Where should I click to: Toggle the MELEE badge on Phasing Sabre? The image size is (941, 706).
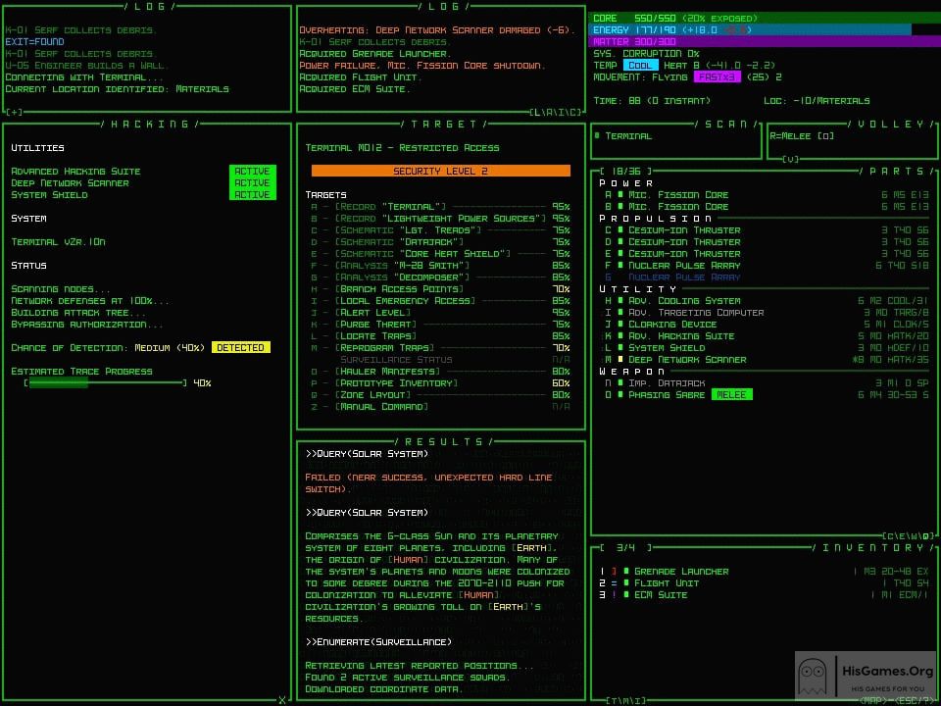click(x=731, y=395)
